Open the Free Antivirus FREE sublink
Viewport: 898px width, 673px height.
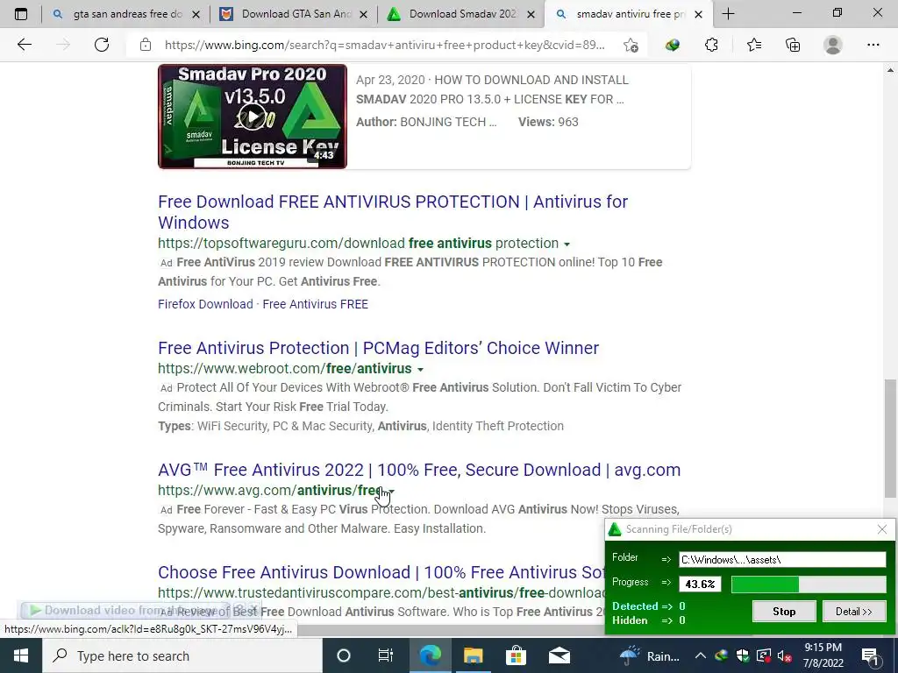315,304
